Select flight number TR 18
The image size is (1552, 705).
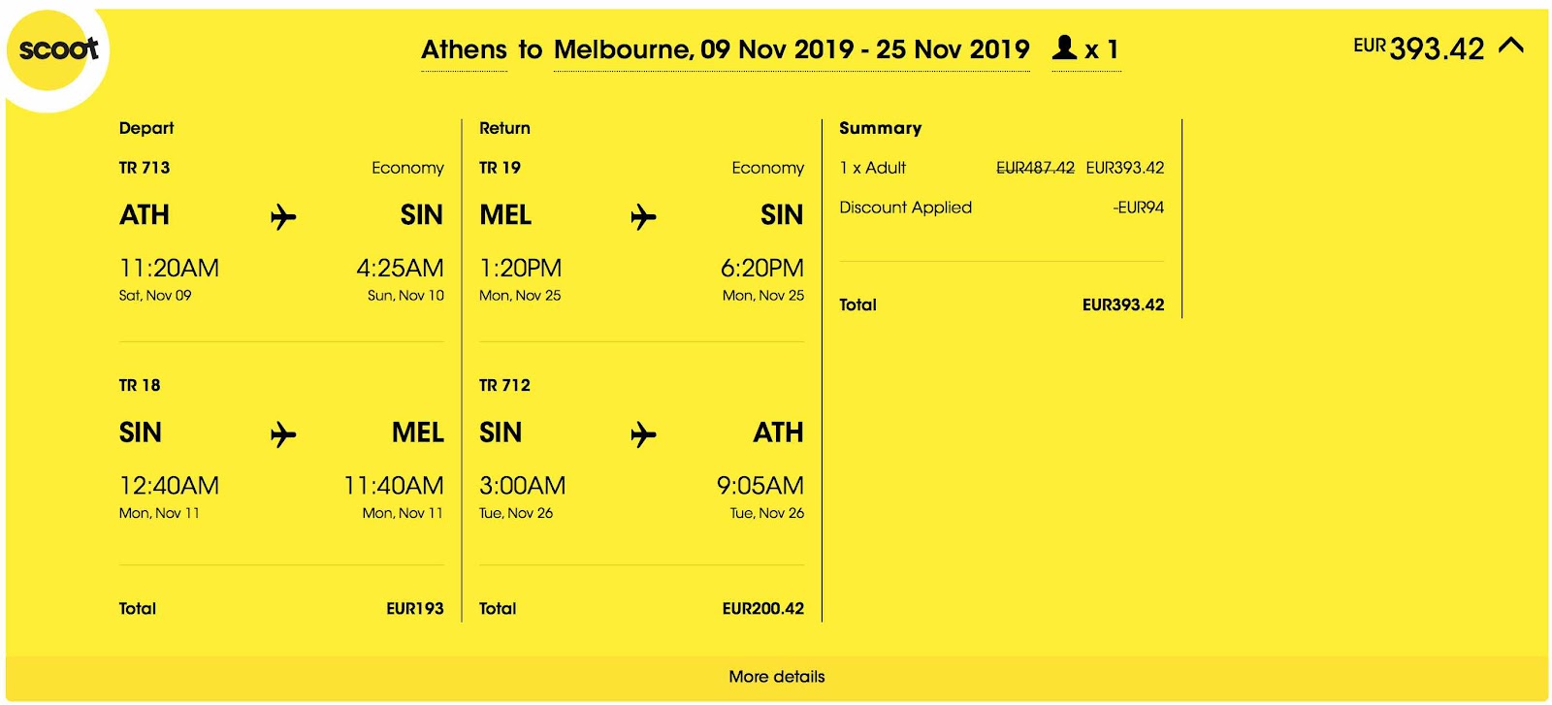point(140,385)
